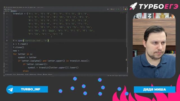Click the 'open' function name on line 9
The width and height of the screenshot is (180, 101).
point(21,41)
